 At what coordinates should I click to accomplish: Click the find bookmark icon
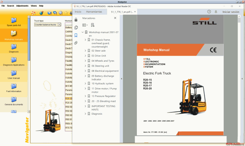coord(93,25)
